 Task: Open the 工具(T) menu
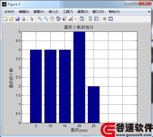[68, 12]
